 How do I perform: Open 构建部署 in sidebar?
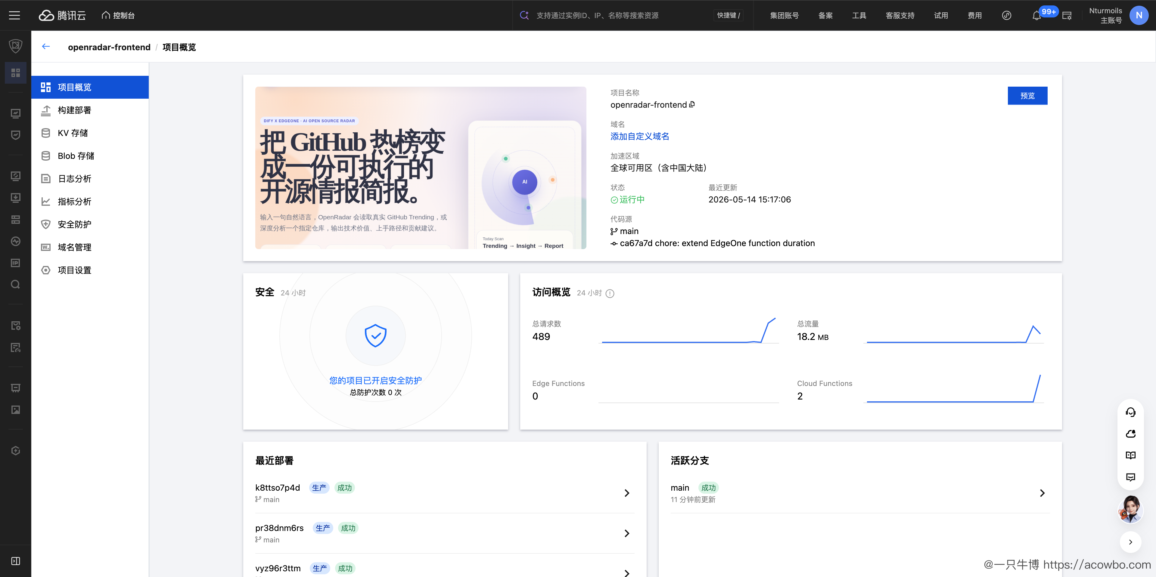90,110
